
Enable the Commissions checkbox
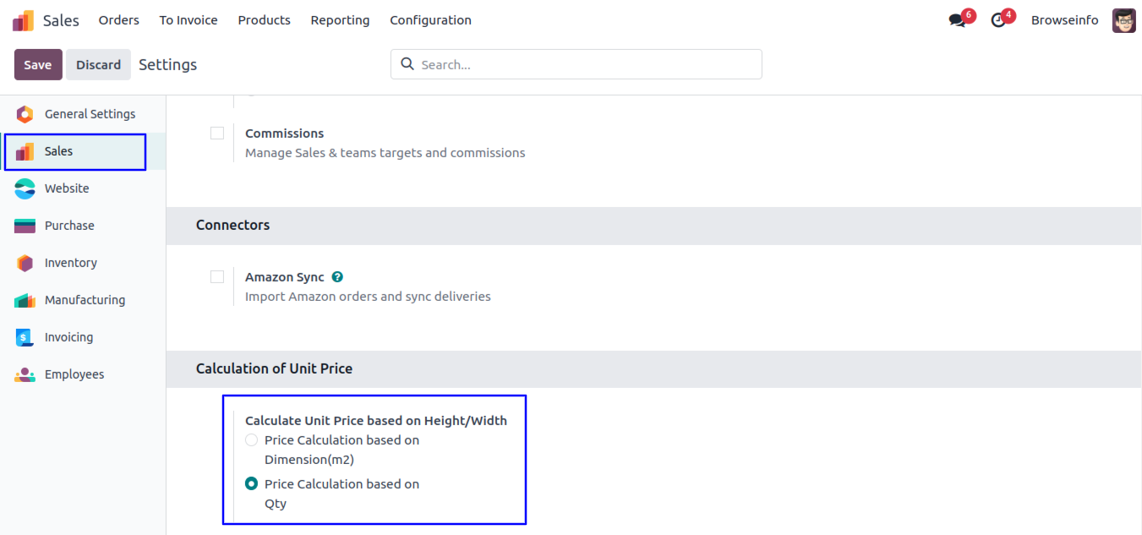point(217,133)
